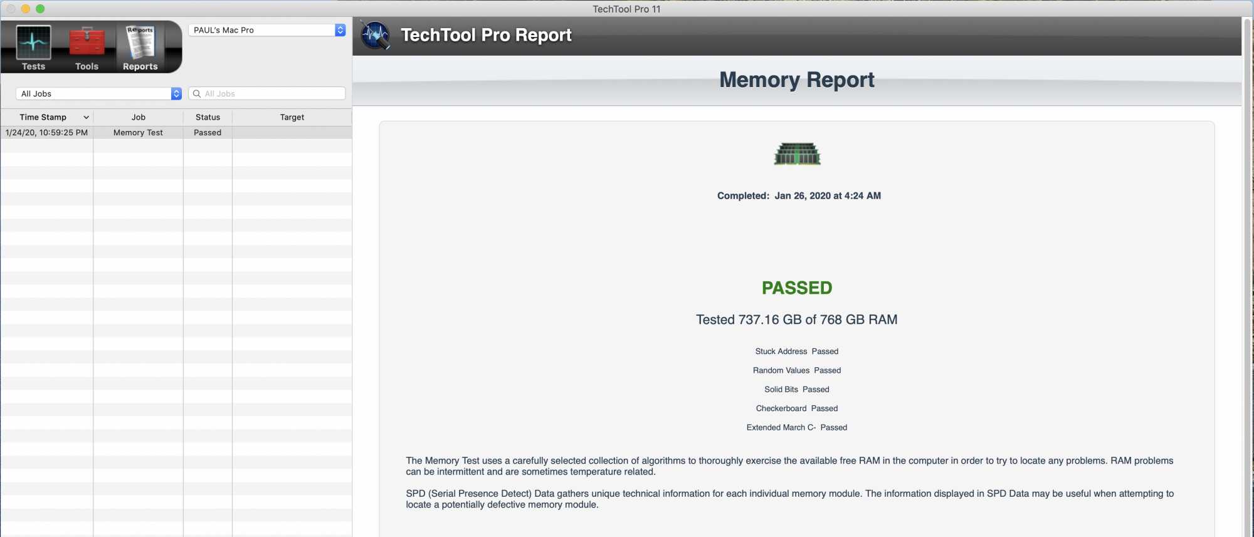This screenshot has width=1254, height=537.
Task: Click the Passed status cell
Action: click(x=208, y=132)
